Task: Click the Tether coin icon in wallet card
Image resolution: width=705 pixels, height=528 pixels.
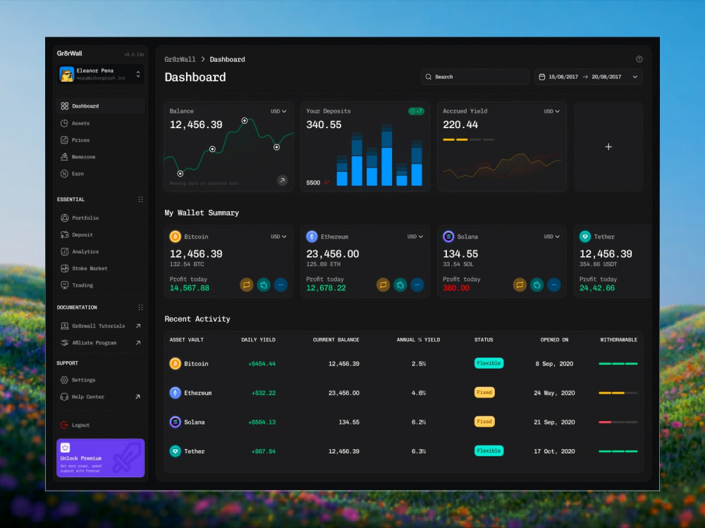Action: pyautogui.click(x=585, y=237)
